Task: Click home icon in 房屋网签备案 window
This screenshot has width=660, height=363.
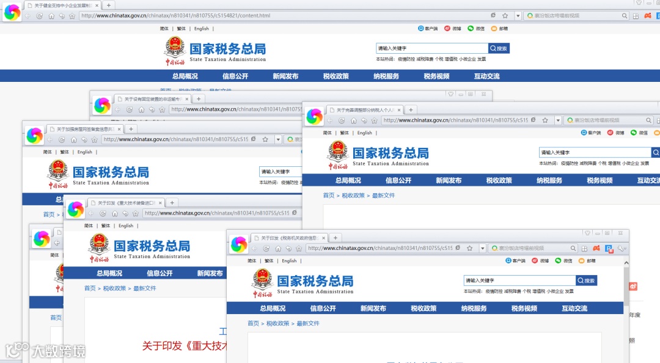Action: pyautogui.click(x=73, y=139)
